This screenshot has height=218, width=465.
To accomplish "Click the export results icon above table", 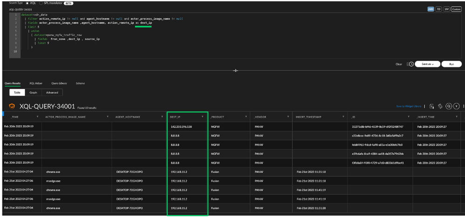I will [432, 106].
